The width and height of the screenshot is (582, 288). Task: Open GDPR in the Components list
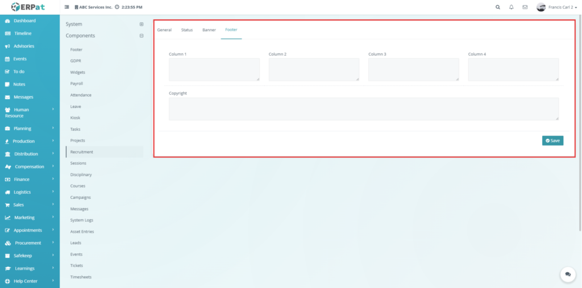(76, 61)
